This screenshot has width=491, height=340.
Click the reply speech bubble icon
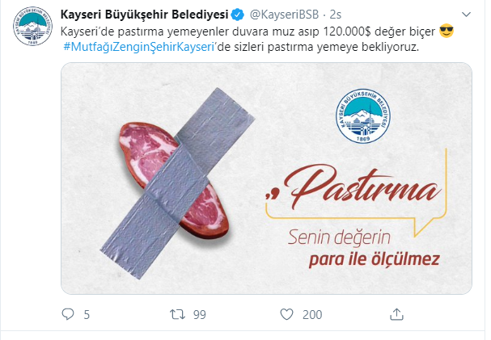pos(68,314)
